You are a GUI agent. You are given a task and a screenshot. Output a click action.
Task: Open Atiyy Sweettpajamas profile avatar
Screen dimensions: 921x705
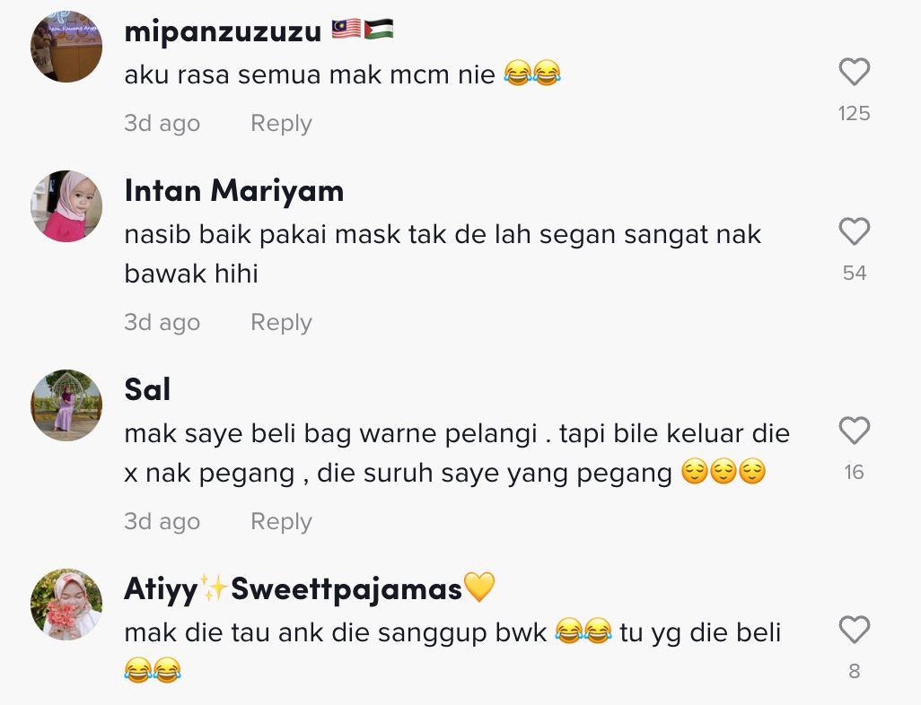click(66, 604)
